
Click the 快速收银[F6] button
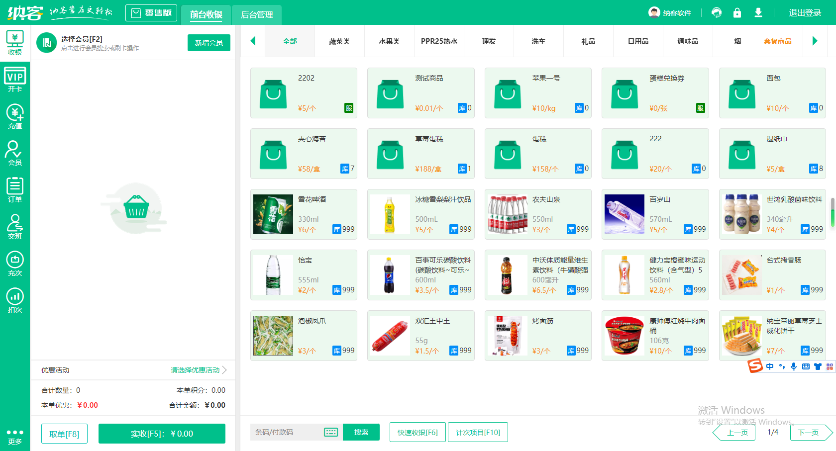418,432
